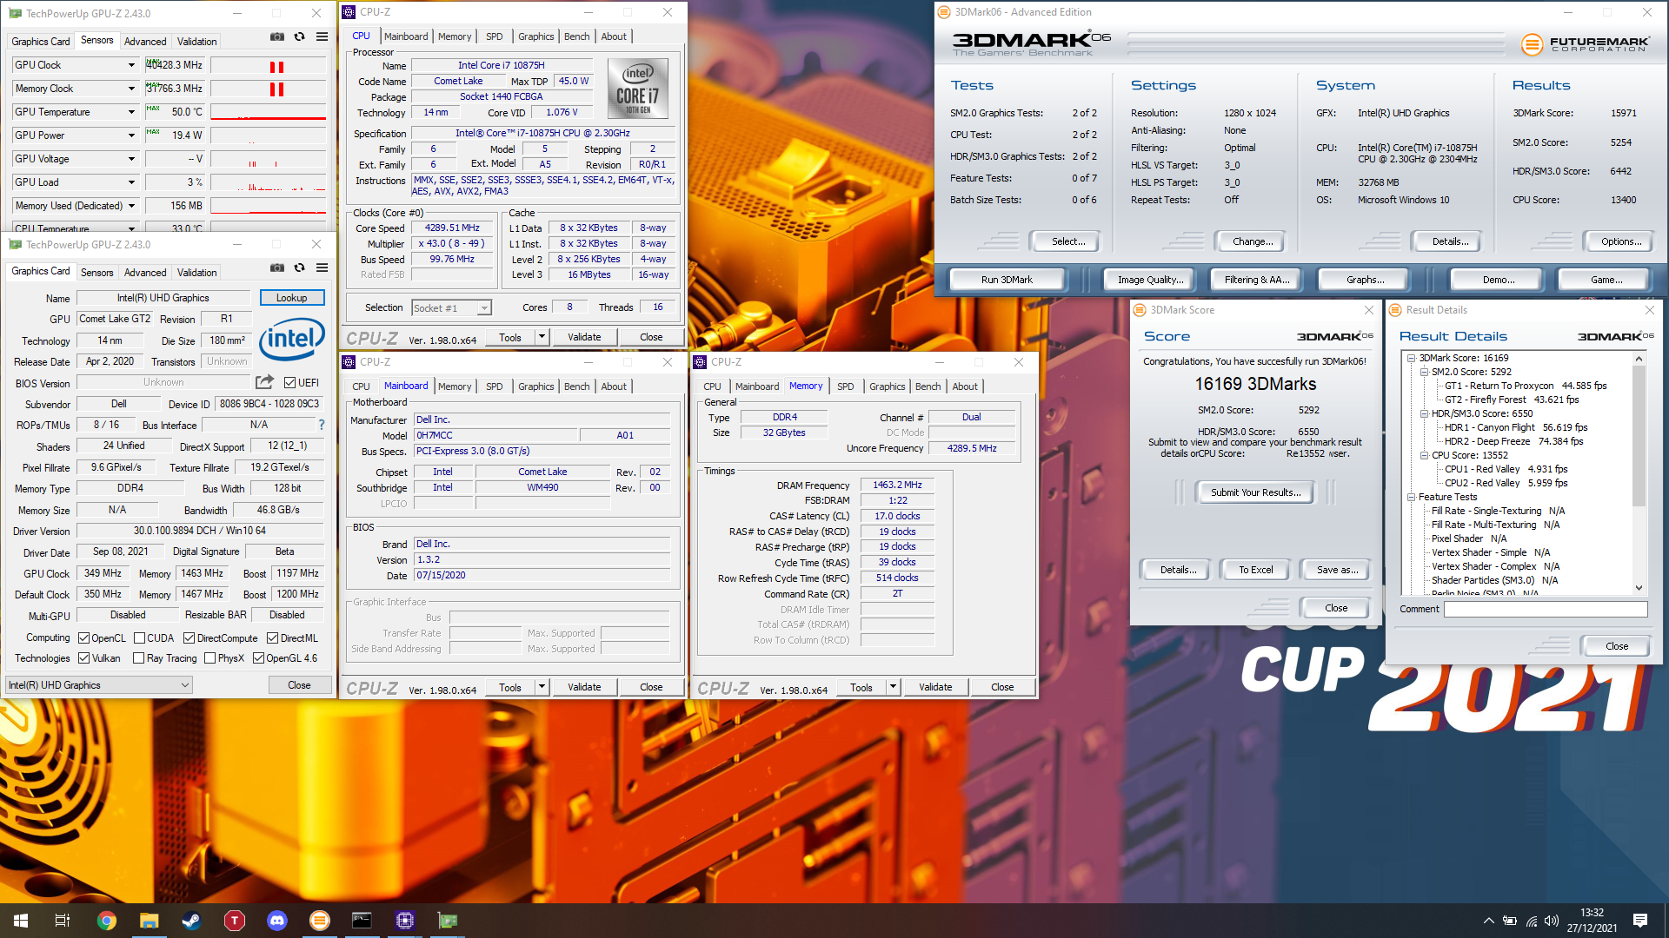Toggle the CUDA checkbox
The image size is (1669, 938).
pyautogui.click(x=139, y=637)
